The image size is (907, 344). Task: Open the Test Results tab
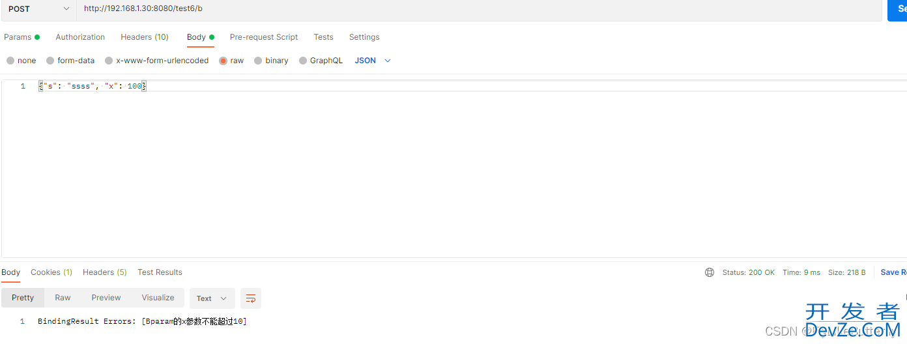[160, 272]
